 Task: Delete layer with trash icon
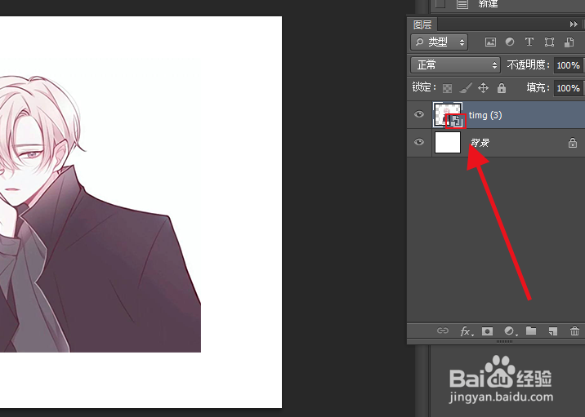click(x=574, y=330)
